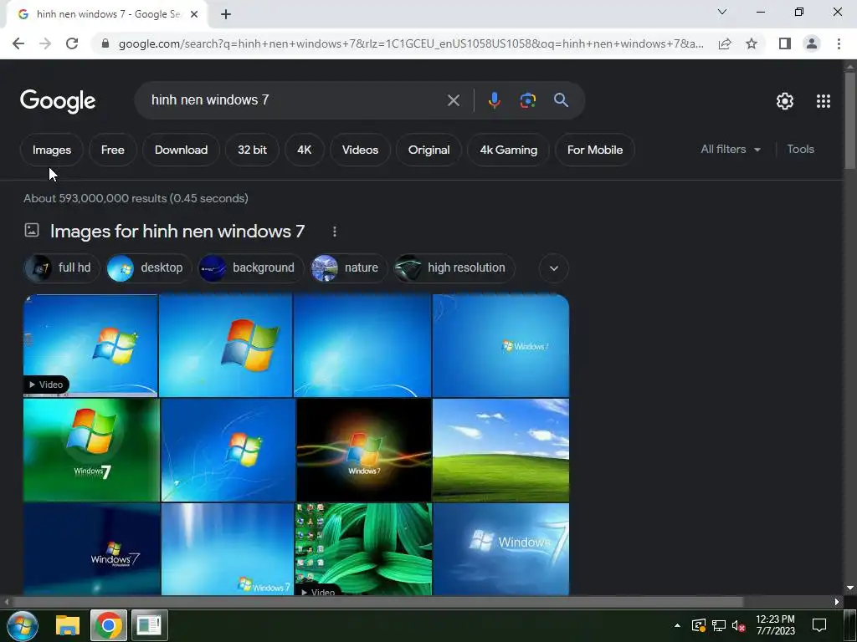Select the 4k Gaming filter chip
The image size is (857, 642).
pyautogui.click(x=508, y=150)
